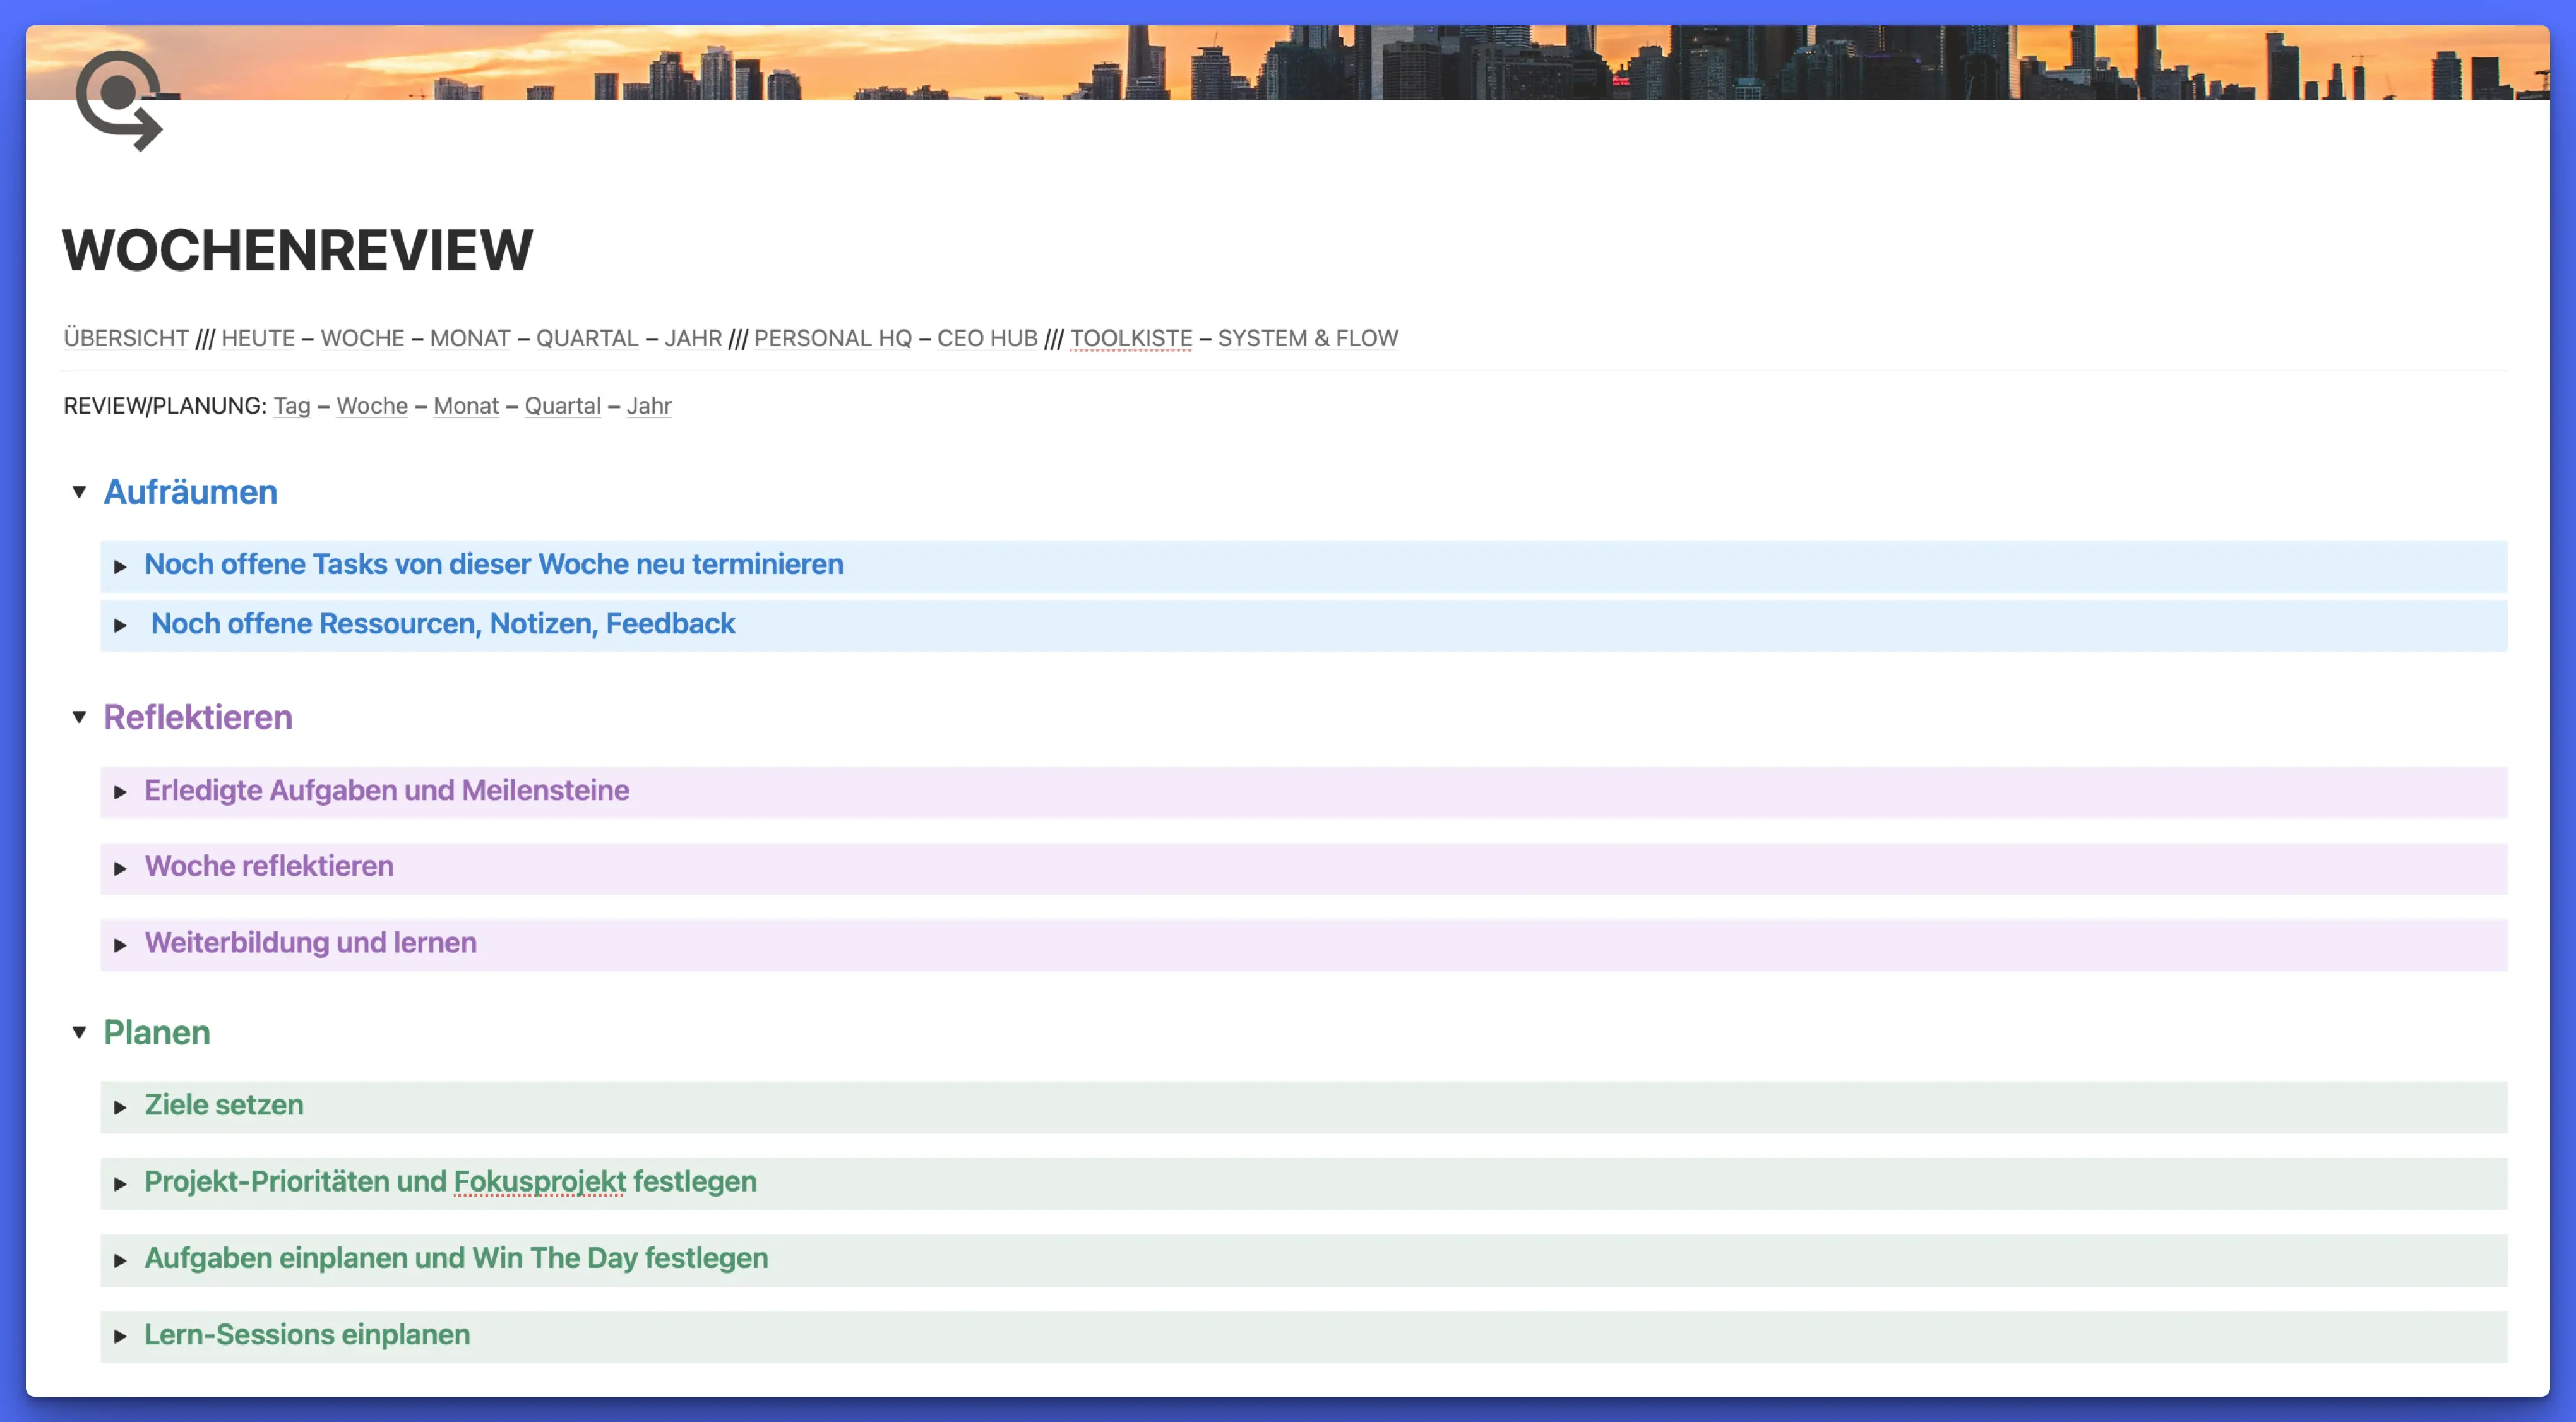The width and height of the screenshot is (2576, 1422).
Task: Expand the 'Ziele setzen' toggle
Action: click(x=120, y=1107)
